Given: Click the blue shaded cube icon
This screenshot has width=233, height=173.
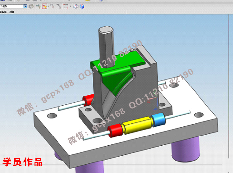Looking at the screenshot, I should (x=82, y=6).
